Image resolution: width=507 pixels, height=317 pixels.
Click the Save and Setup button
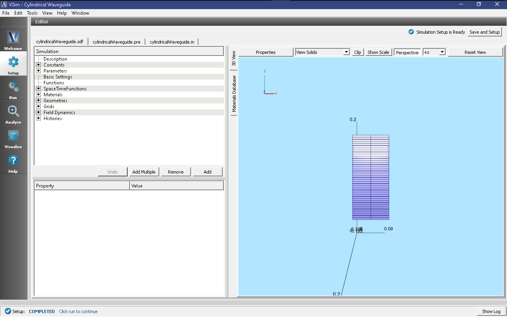click(484, 32)
